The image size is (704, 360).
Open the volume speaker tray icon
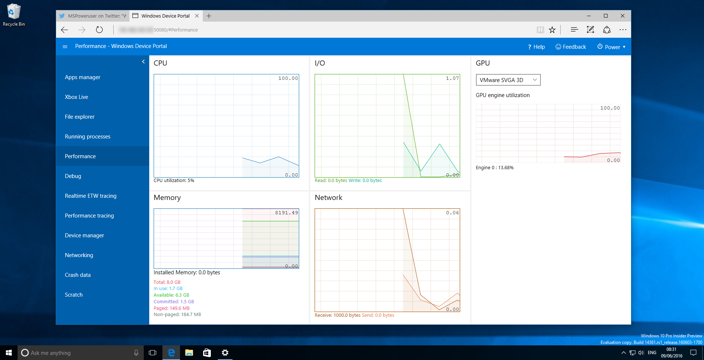click(x=641, y=353)
